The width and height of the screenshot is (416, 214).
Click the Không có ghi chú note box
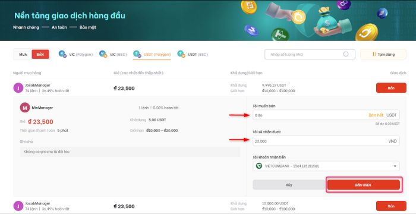[130, 152]
